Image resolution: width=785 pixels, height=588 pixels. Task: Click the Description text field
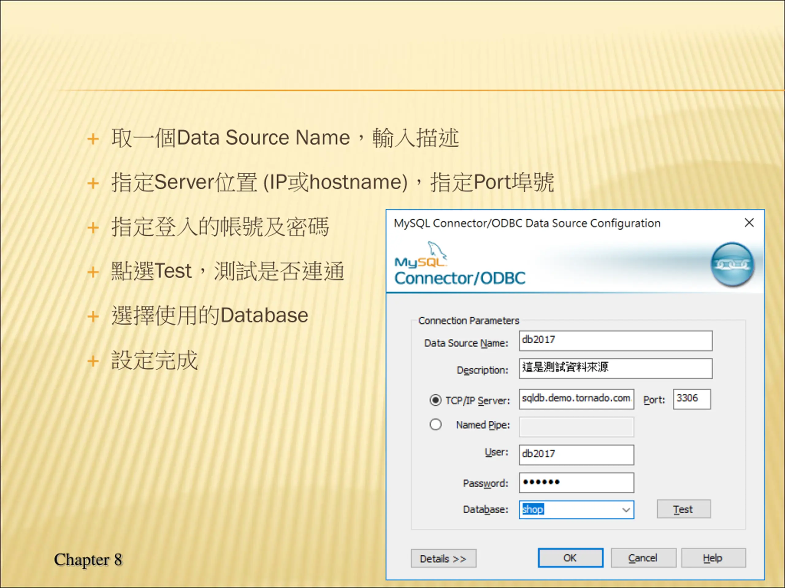click(615, 368)
